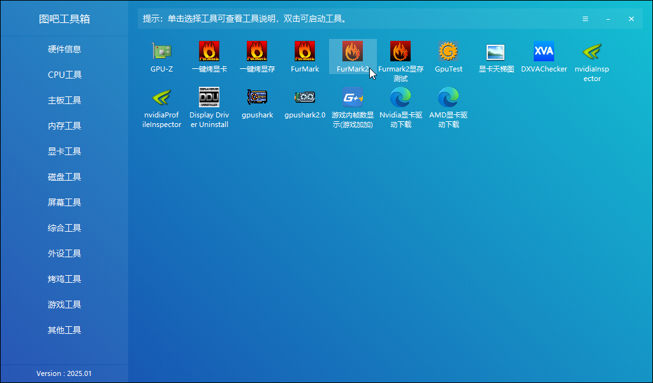Select the Nvidia显卡驱动下载 Edge shortcut
Screen dimensions: 653x383
400,98
